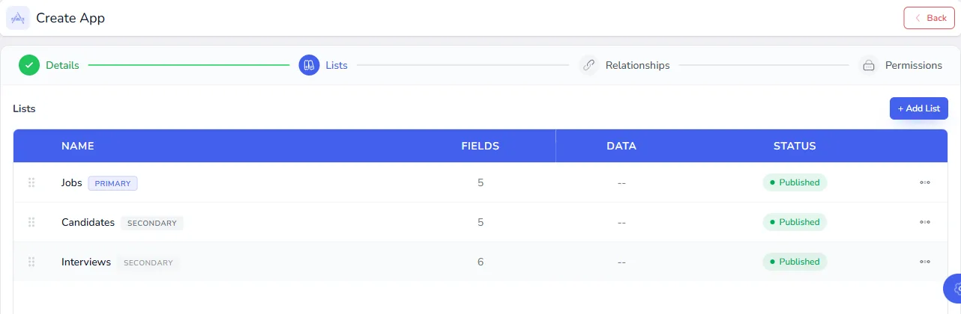Click the blue Lists step icon
This screenshot has width=961, height=314.
coord(309,65)
